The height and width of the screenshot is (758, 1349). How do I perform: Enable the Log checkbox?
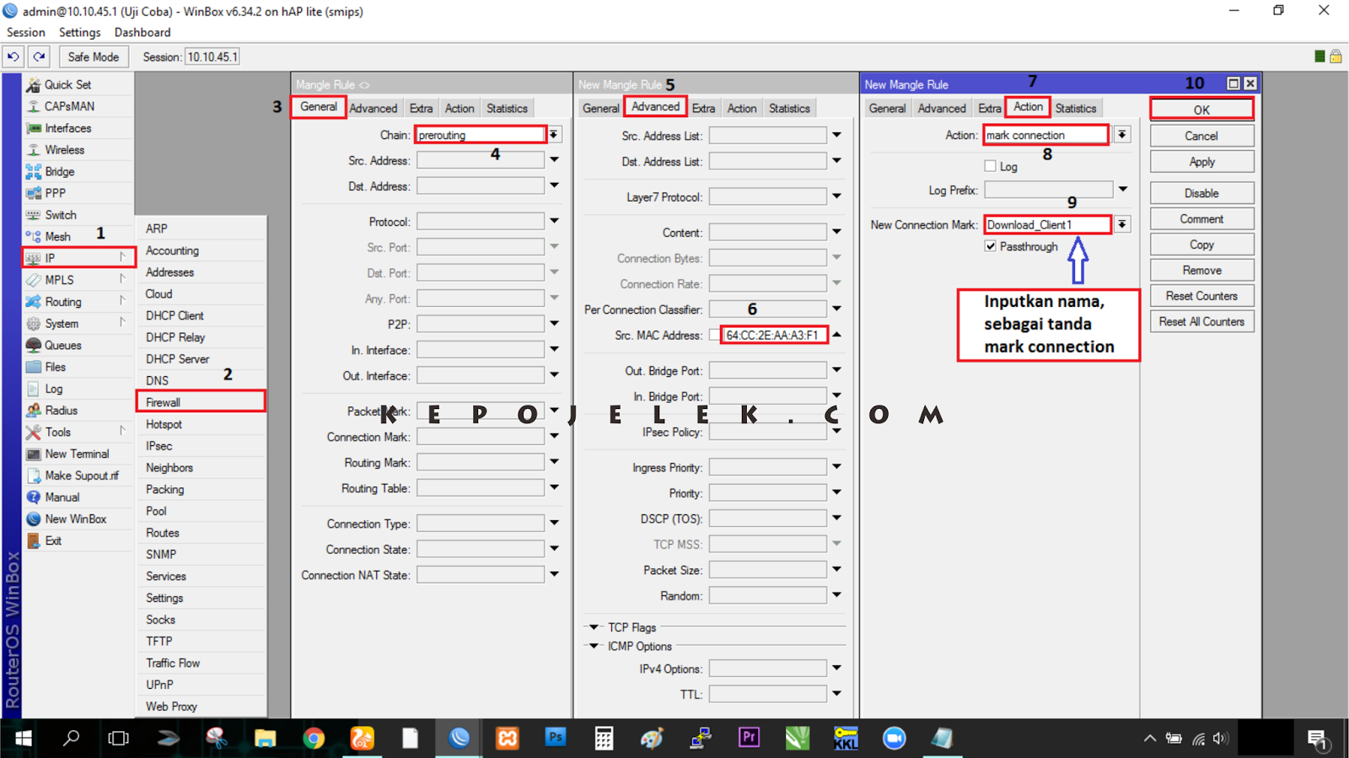990,166
